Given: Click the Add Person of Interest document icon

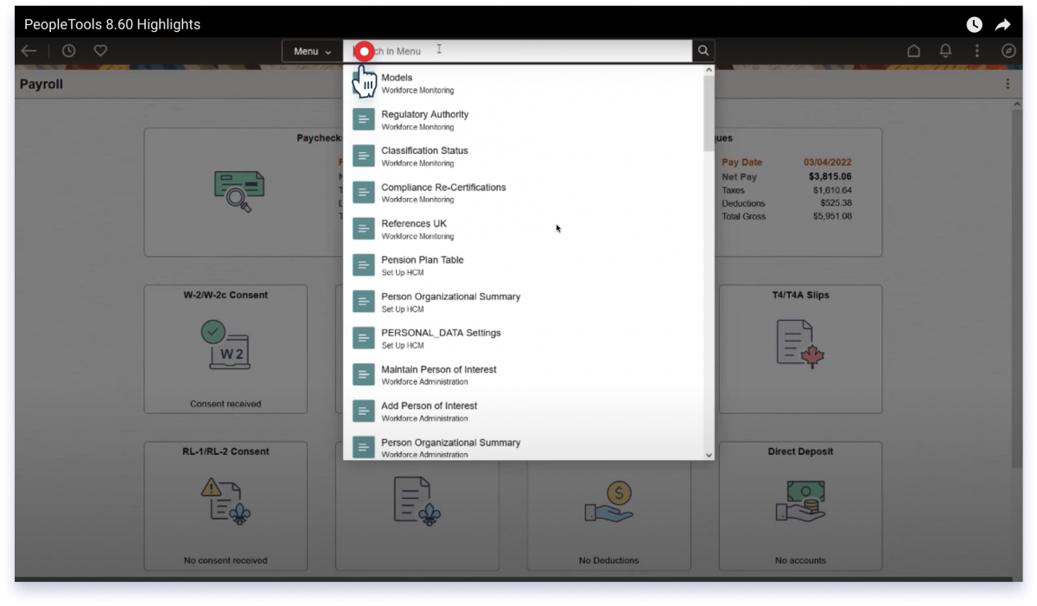Looking at the screenshot, I should coord(364,411).
